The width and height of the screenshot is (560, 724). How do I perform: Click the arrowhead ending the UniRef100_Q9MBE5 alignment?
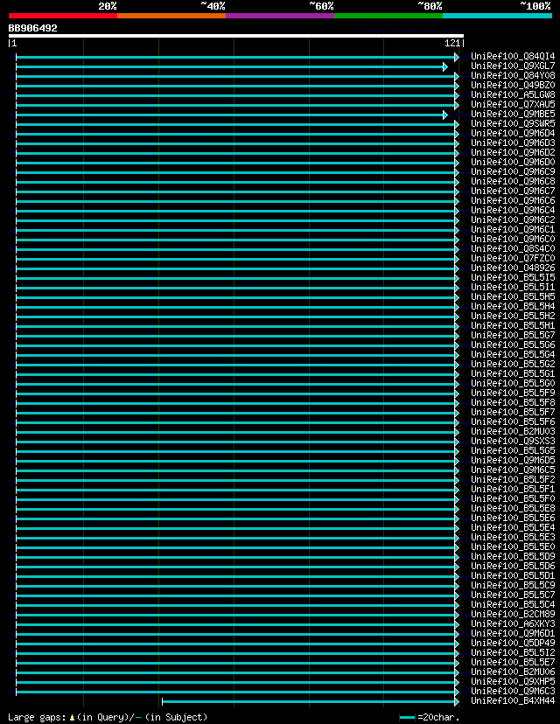point(445,115)
